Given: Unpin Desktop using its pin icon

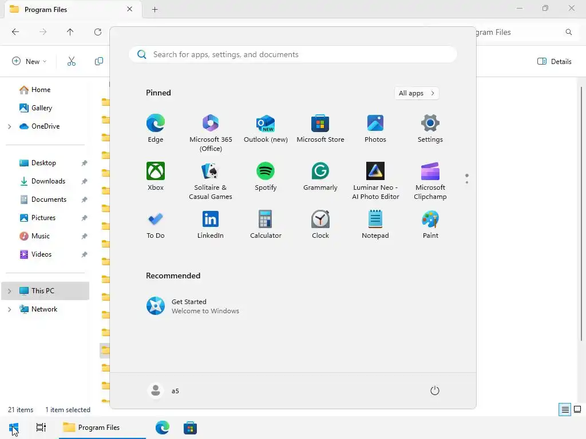Looking at the screenshot, I should pyautogui.click(x=85, y=163).
